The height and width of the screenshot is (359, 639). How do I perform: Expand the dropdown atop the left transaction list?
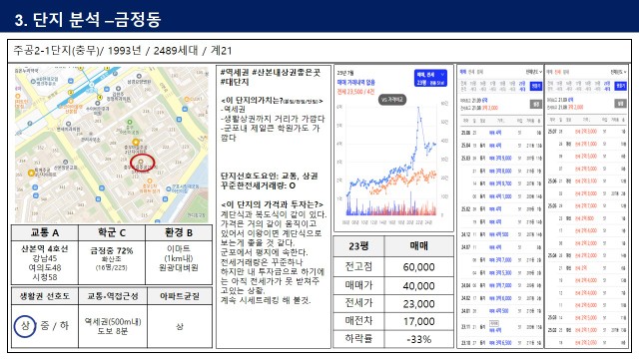point(533,72)
